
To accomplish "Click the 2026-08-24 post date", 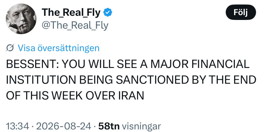I will click(64, 126).
